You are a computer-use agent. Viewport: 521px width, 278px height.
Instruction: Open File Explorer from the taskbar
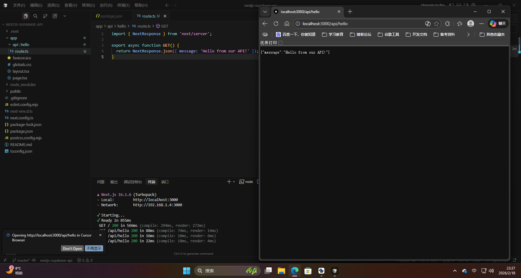point(281,271)
